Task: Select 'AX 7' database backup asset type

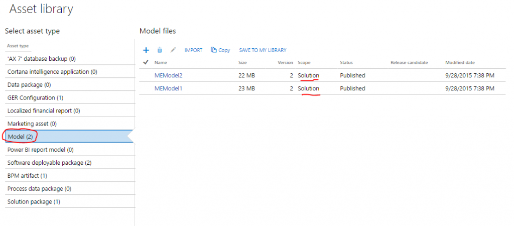Action: [41, 59]
